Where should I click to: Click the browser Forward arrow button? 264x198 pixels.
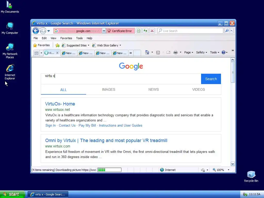point(43,31)
